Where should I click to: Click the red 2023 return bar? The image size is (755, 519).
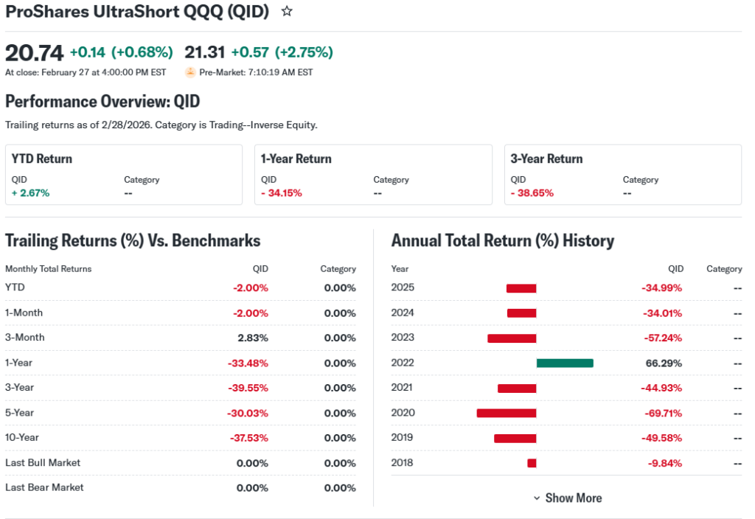pos(512,338)
